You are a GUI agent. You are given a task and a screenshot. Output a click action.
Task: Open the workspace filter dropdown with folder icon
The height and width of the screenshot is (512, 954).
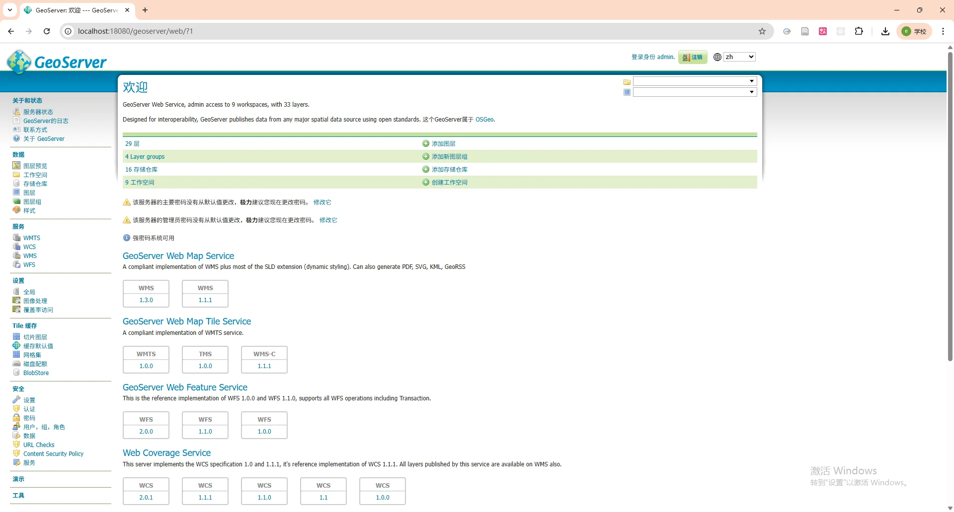[694, 81]
